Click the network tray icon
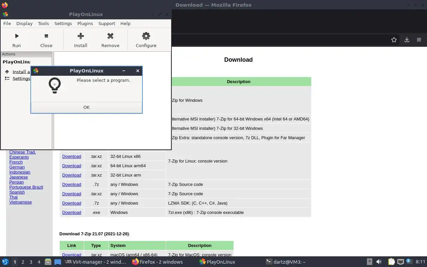This screenshot has width=427, height=267. [400, 262]
